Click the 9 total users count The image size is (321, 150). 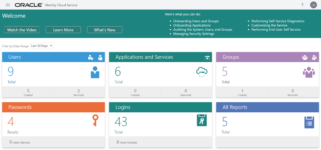click(11, 72)
